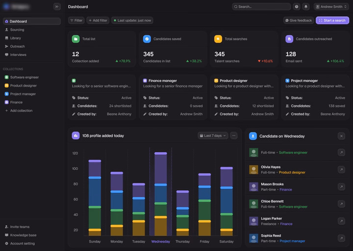Open Olivia Hayes profile arrow icon

(341, 170)
